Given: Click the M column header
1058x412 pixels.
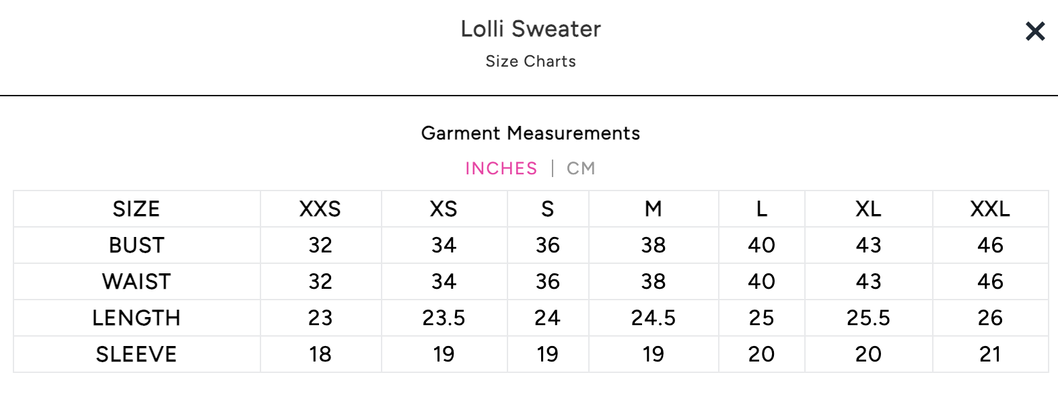Looking at the screenshot, I should pos(653,209).
